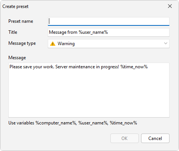Click the Cancel button
This screenshot has height=151, width=179.
pos(155,138)
